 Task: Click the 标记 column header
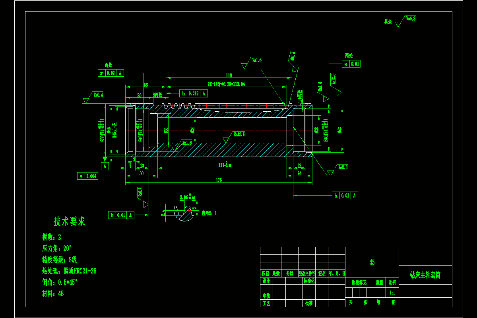click(x=265, y=273)
